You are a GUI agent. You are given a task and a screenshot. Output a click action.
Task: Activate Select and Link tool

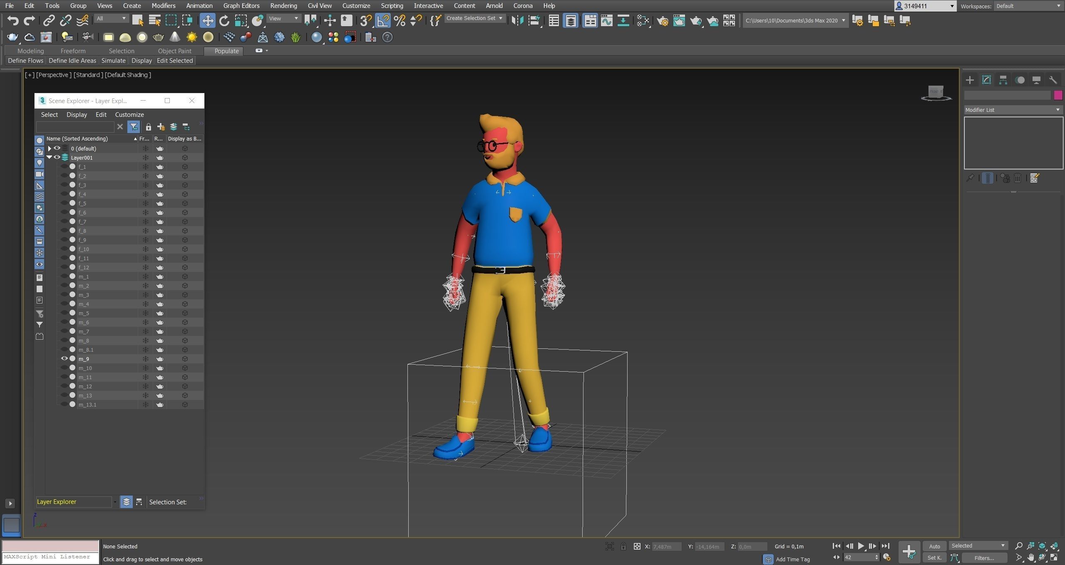[49, 20]
